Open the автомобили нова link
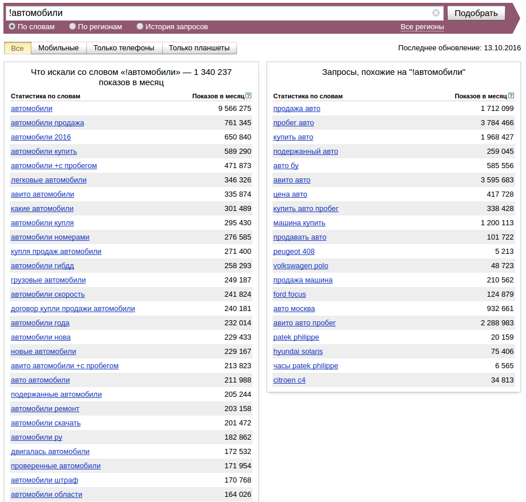Screen dimensions: 526x502 (41, 337)
